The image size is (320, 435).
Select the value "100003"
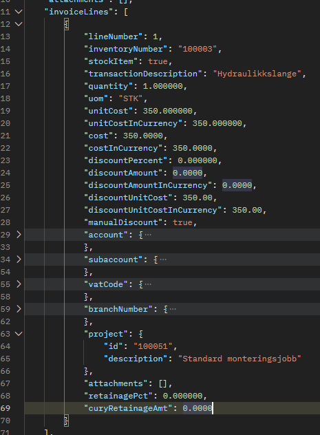(198, 49)
